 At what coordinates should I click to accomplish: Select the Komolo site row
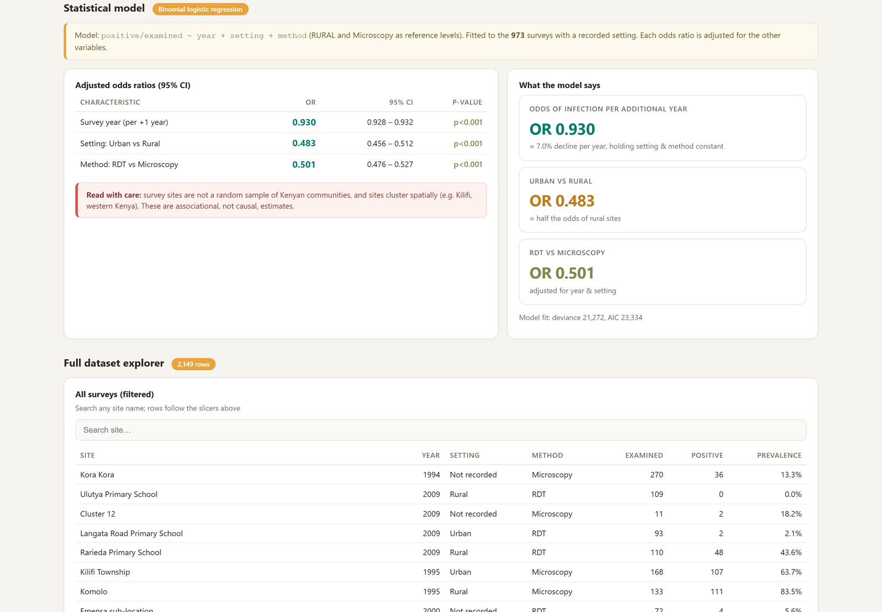click(440, 592)
